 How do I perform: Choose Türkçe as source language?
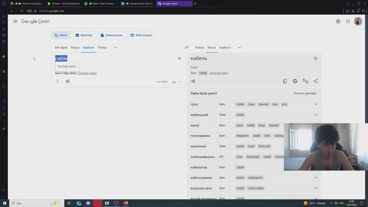(x=102, y=47)
